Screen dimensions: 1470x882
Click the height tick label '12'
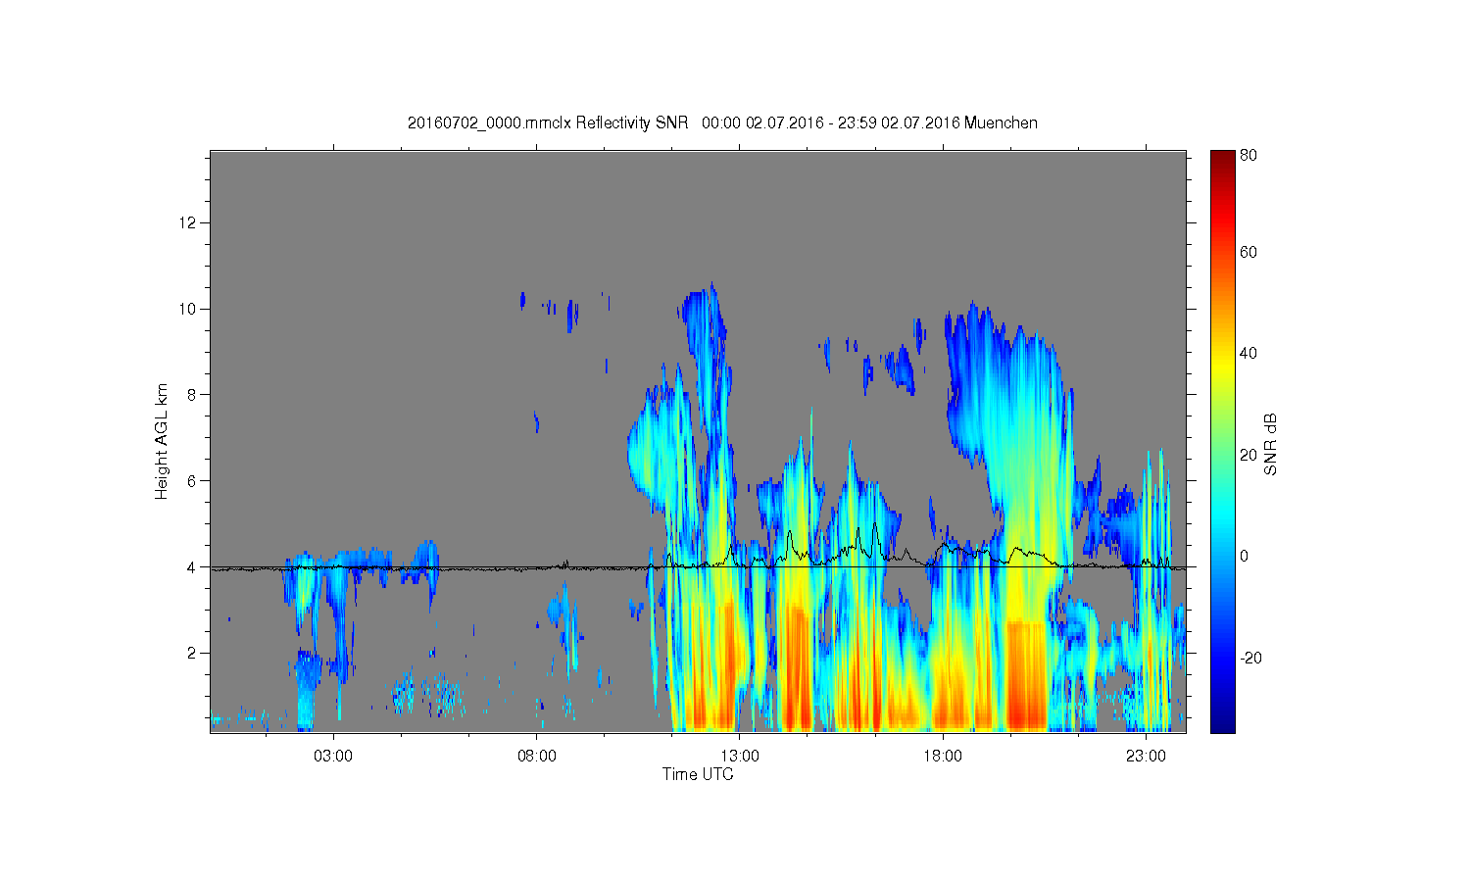[x=188, y=222]
